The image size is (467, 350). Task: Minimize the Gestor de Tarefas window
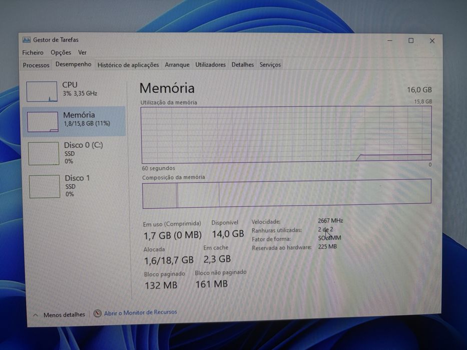(390, 40)
